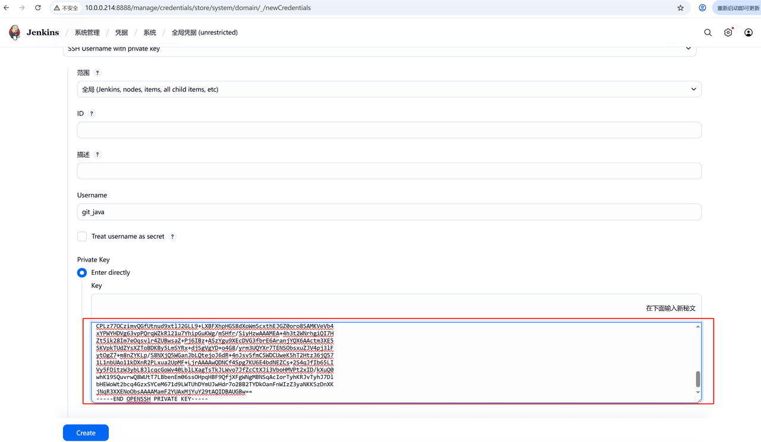Click the help icon next to 范围
761x442 pixels.
98,73
